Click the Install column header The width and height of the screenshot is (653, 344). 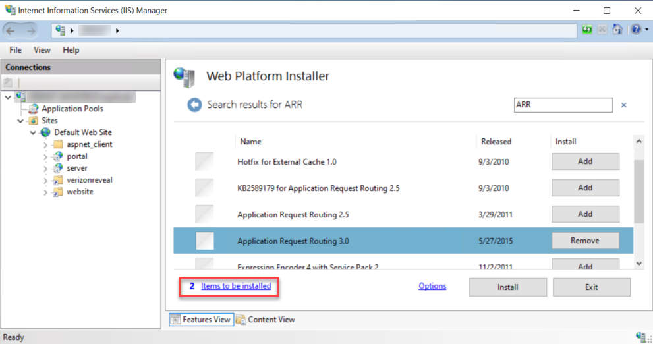[565, 142]
